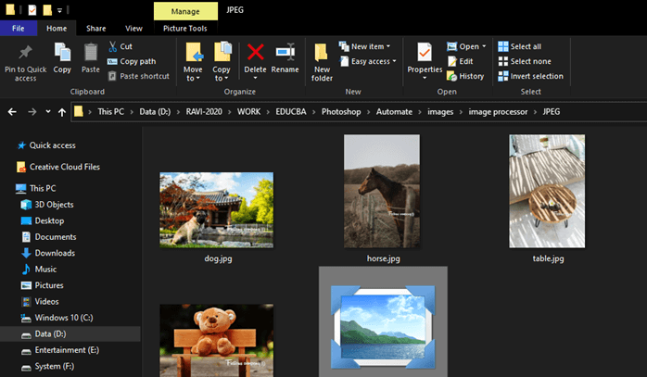Select the teddy bear image thumbnail

click(x=217, y=340)
